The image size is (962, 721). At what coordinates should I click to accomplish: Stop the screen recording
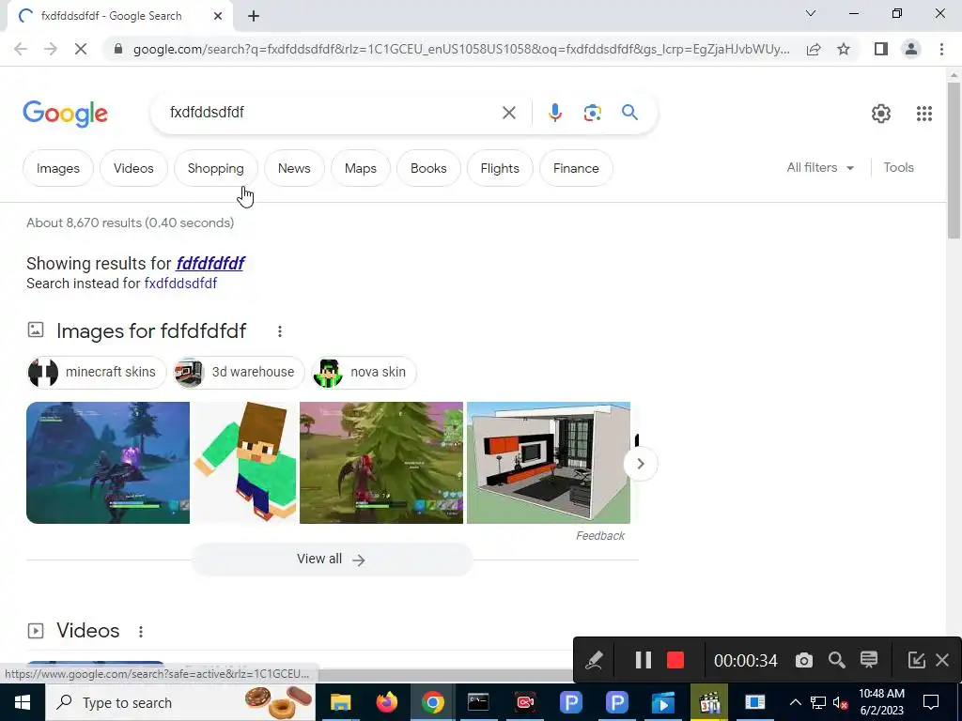click(x=675, y=660)
